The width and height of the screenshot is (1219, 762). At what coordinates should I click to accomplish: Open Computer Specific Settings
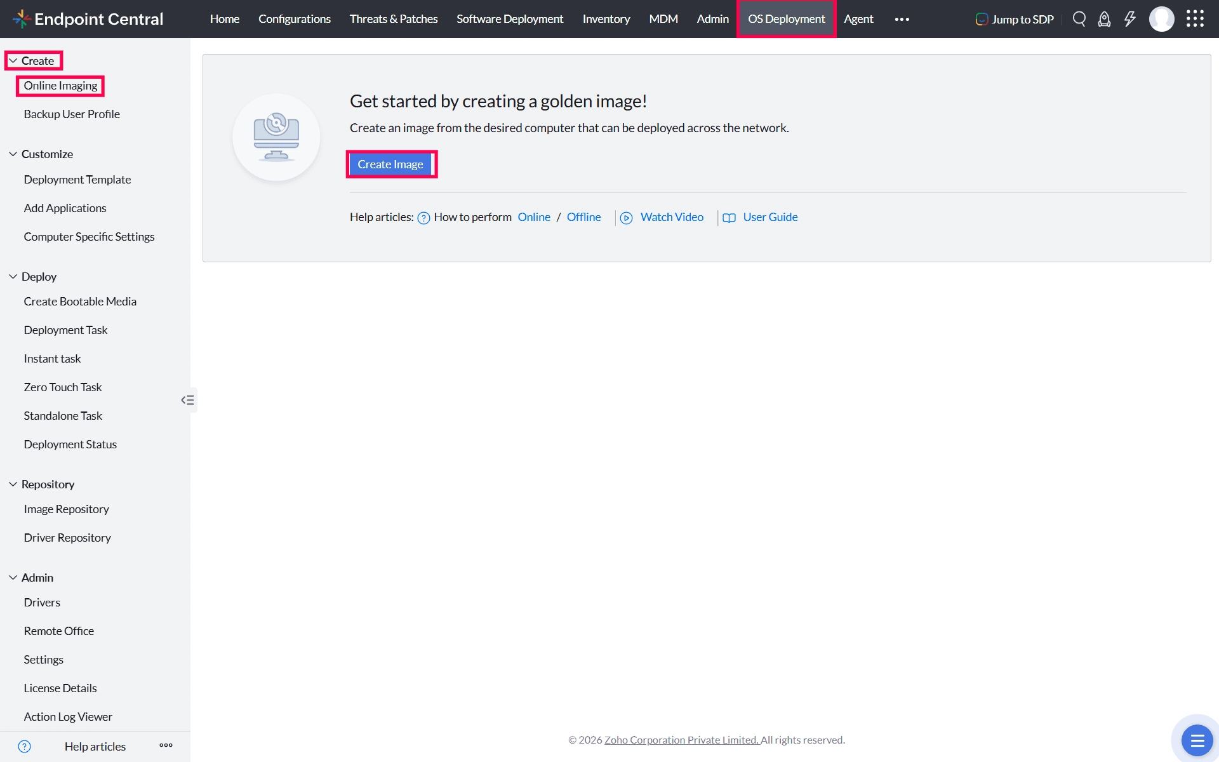[89, 237]
